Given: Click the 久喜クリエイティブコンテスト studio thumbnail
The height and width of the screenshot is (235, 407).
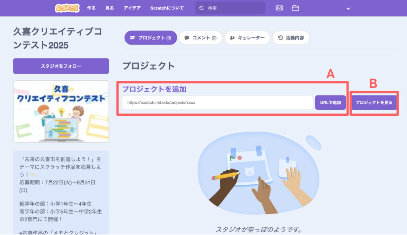Looking at the screenshot, I should pyautogui.click(x=61, y=111).
